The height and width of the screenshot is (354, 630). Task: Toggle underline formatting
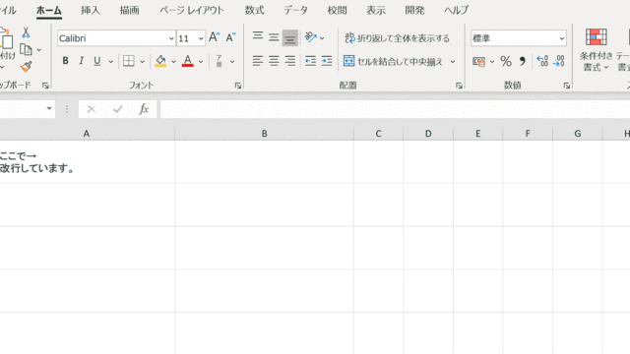pyautogui.click(x=96, y=61)
